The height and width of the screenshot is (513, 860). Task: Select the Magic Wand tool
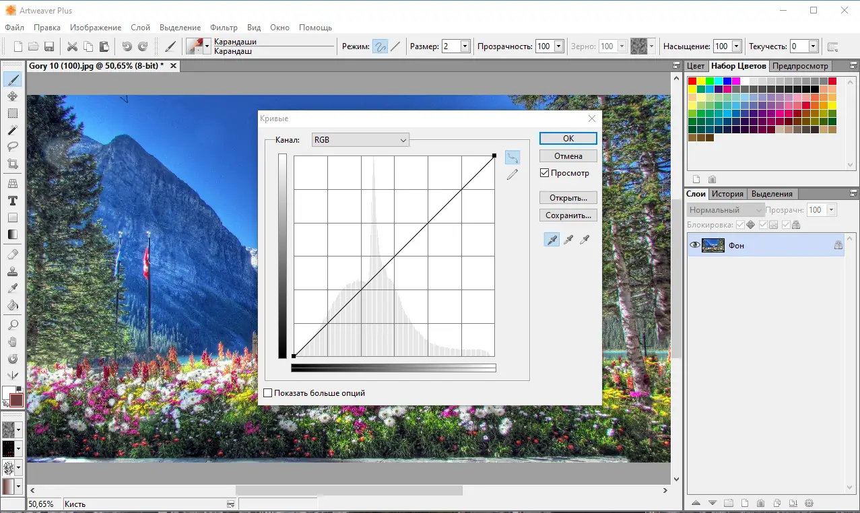coord(13,130)
